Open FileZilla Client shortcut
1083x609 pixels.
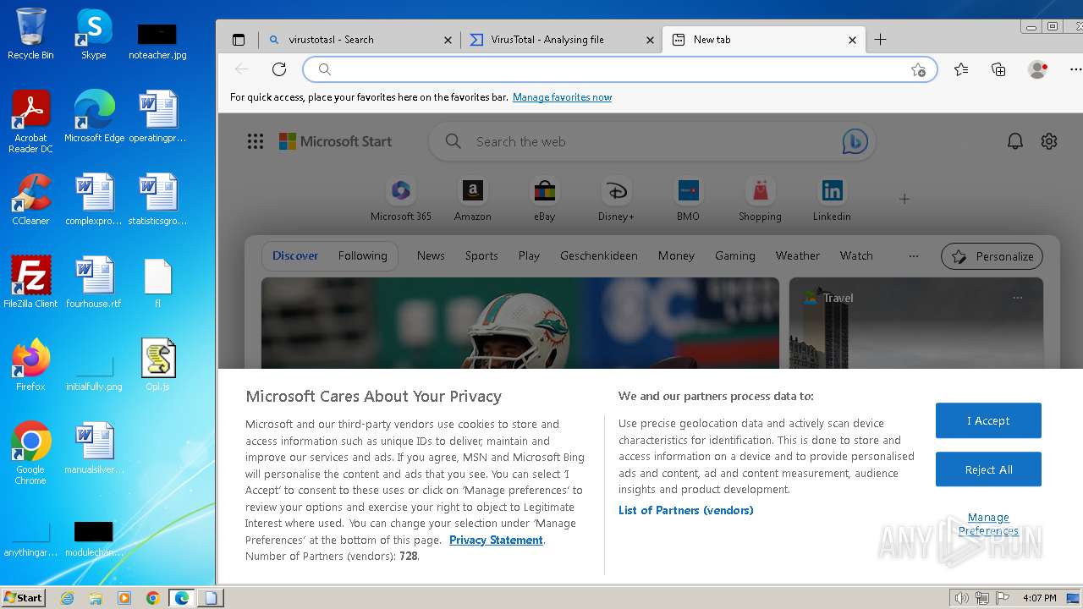click(x=30, y=282)
